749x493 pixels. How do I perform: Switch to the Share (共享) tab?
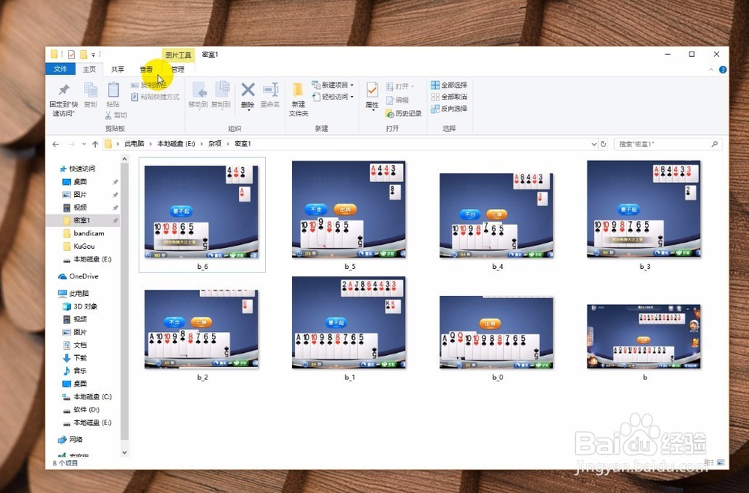coord(118,69)
